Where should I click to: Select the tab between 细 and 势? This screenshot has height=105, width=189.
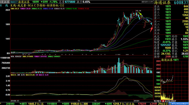pyautogui.click(x=160, y=101)
